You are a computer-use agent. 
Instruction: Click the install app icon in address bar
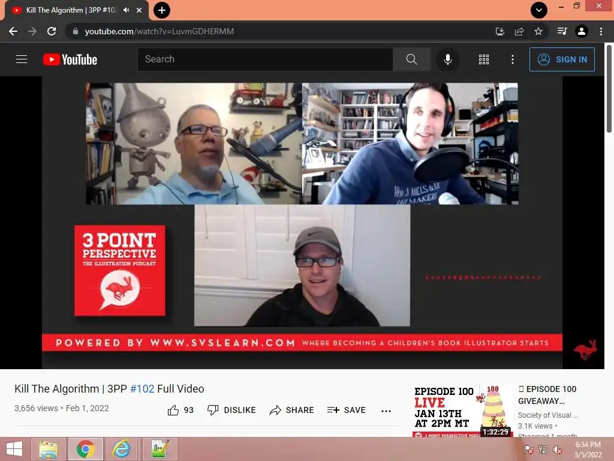[500, 31]
